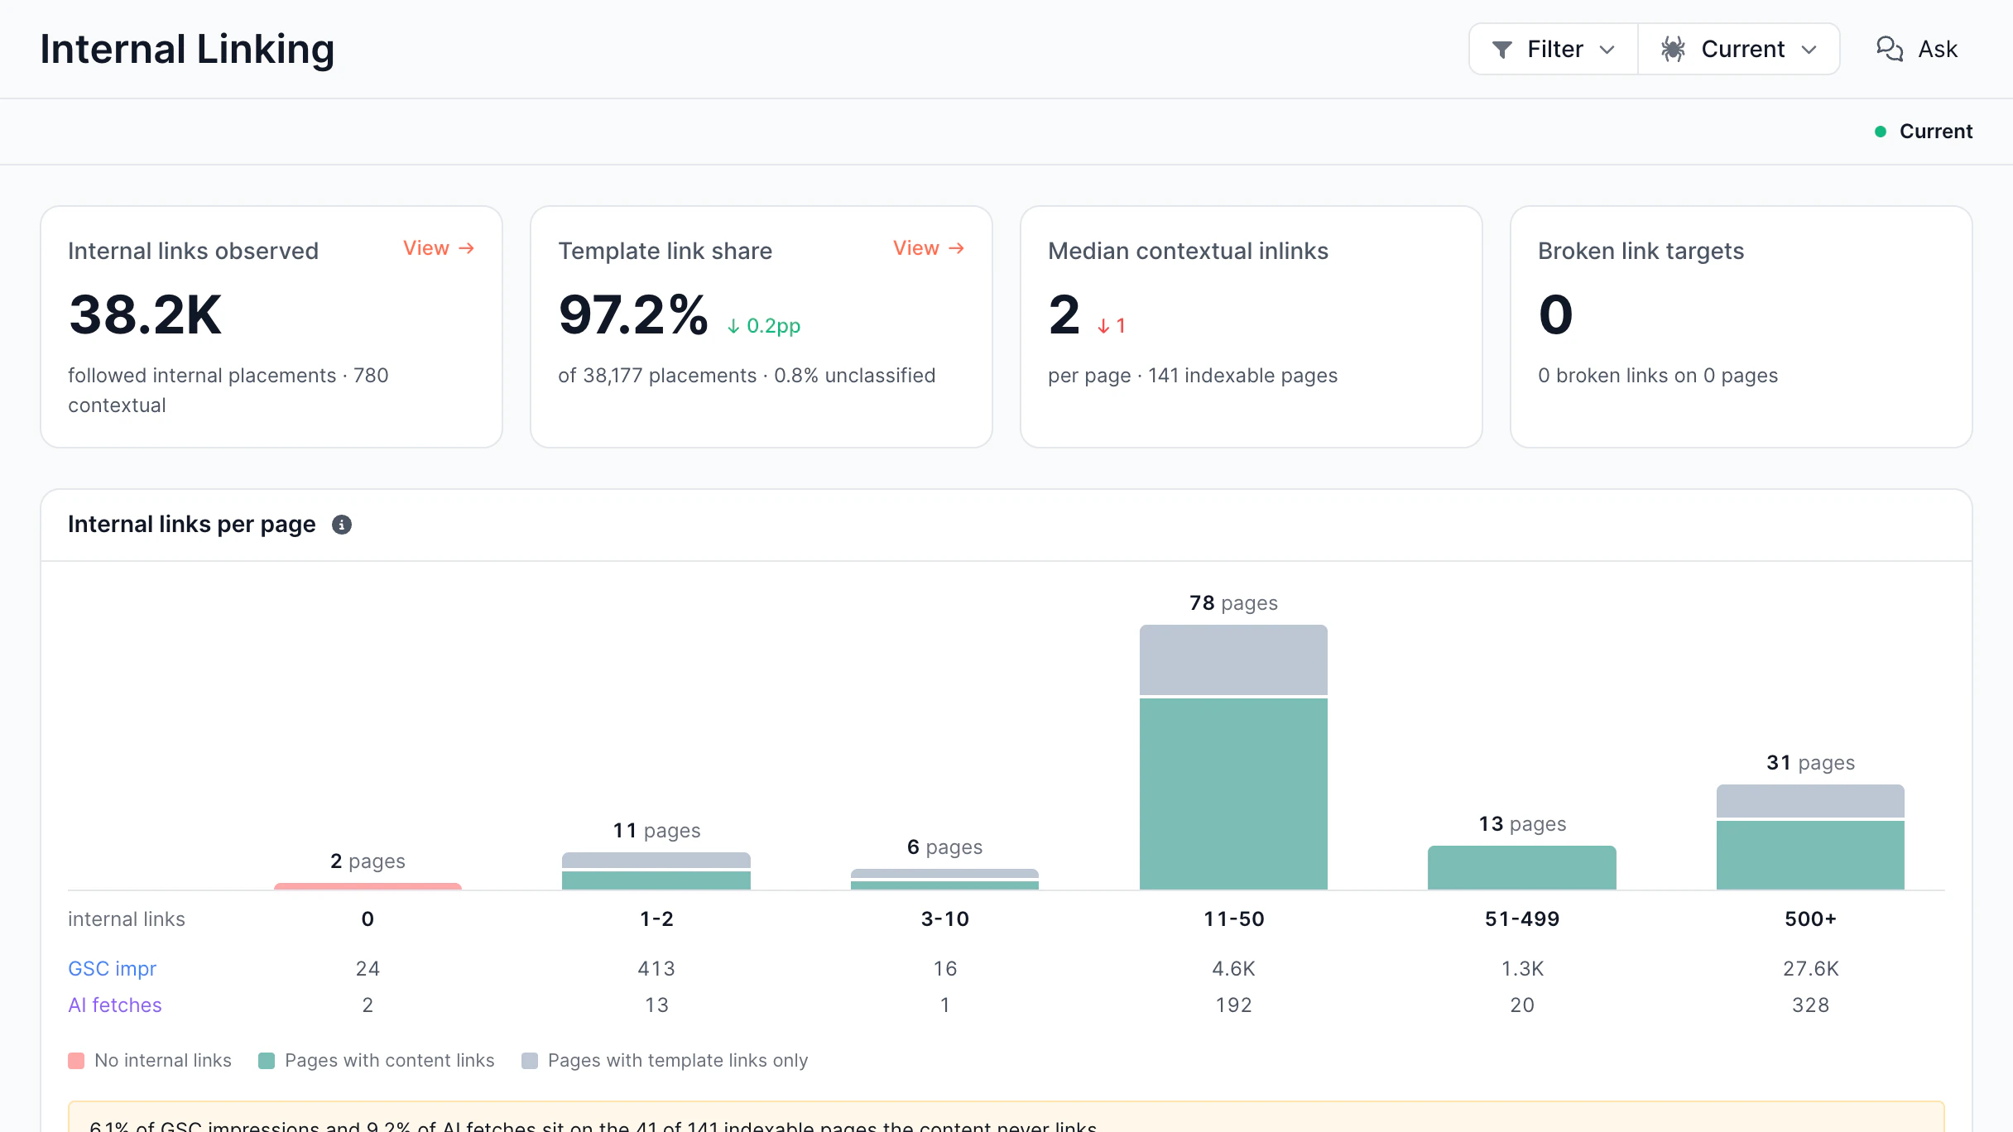This screenshot has width=2013, height=1132.
Task: Click the 97.2% template share value
Action: point(633,314)
